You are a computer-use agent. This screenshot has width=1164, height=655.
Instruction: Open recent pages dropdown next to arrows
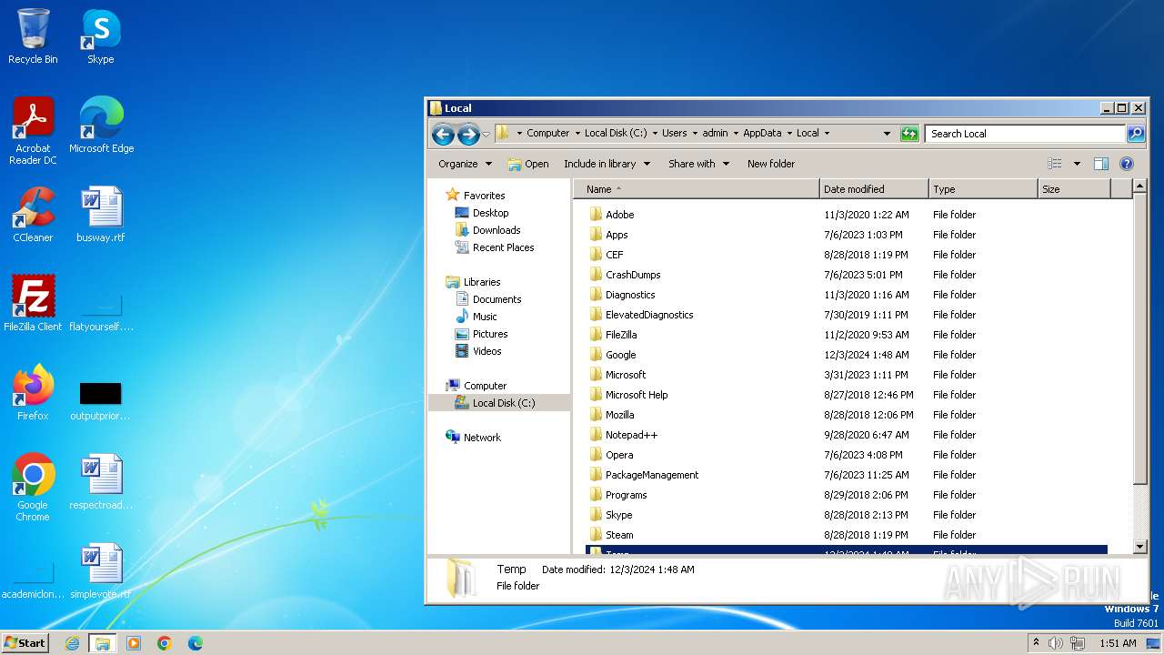(x=487, y=135)
